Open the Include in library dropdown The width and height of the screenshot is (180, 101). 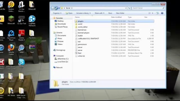pos(84,13)
